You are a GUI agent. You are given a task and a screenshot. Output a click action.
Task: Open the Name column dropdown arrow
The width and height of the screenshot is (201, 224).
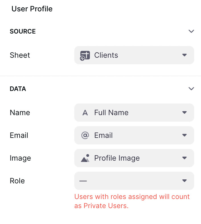coord(184,113)
